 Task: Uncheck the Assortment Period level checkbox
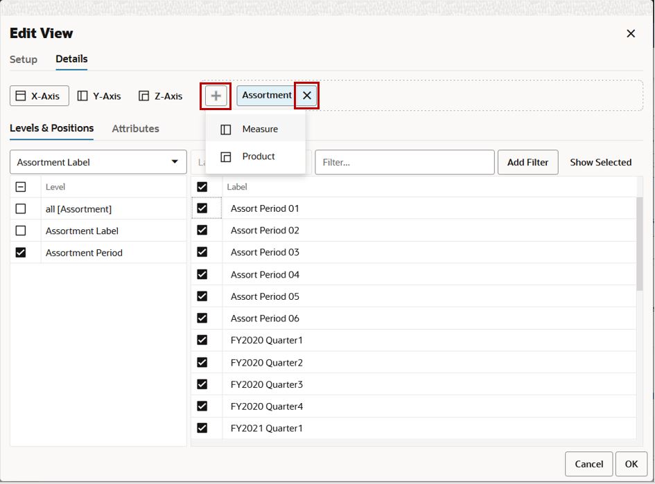pos(21,253)
